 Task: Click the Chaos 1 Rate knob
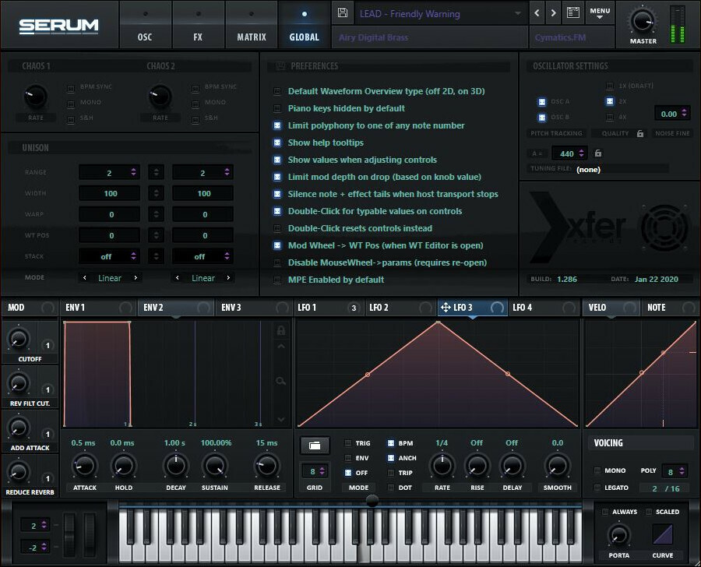(x=36, y=97)
